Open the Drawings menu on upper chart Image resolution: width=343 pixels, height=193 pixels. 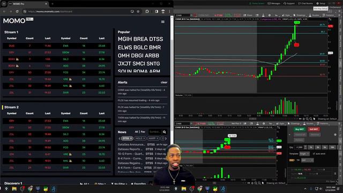click(x=300, y=16)
